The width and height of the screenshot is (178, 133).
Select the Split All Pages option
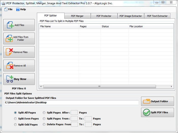16,113
